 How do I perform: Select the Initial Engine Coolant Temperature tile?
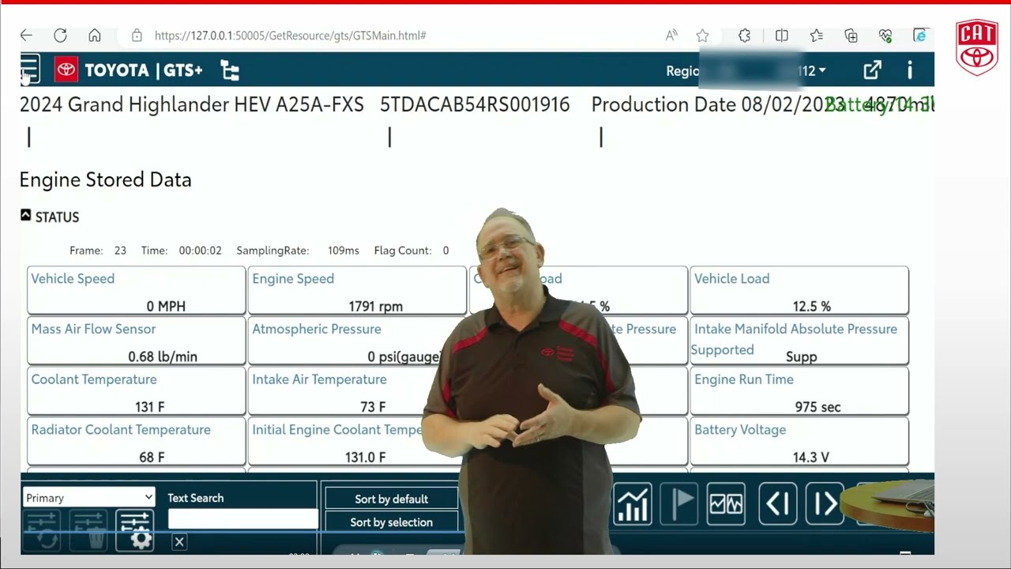pyautogui.click(x=357, y=442)
